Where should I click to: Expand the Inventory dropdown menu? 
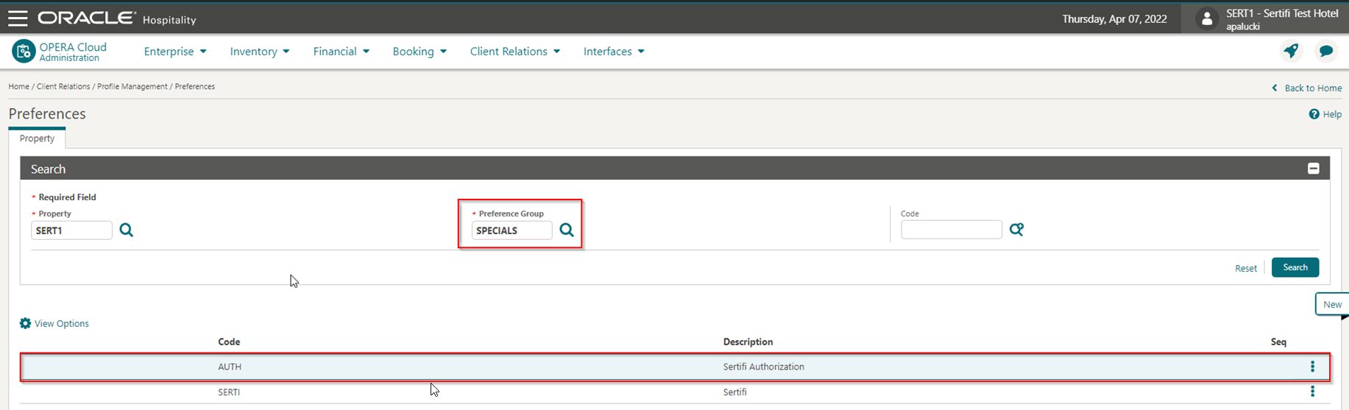(x=260, y=52)
